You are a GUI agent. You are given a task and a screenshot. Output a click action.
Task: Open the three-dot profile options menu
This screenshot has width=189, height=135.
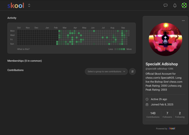pos(183,21)
